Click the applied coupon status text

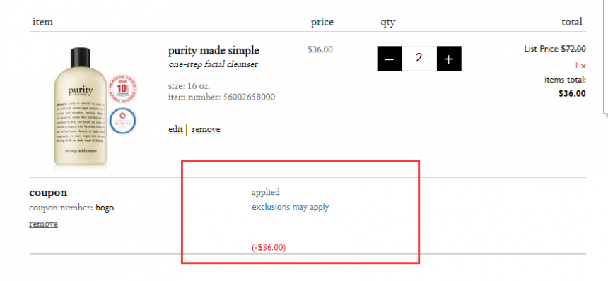pyautogui.click(x=266, y=192)
